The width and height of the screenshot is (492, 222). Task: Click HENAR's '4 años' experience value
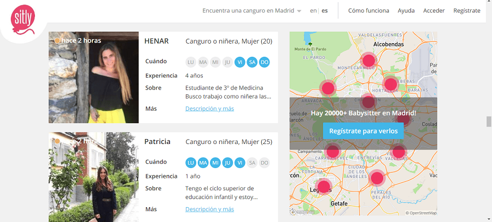coord(194,75)
